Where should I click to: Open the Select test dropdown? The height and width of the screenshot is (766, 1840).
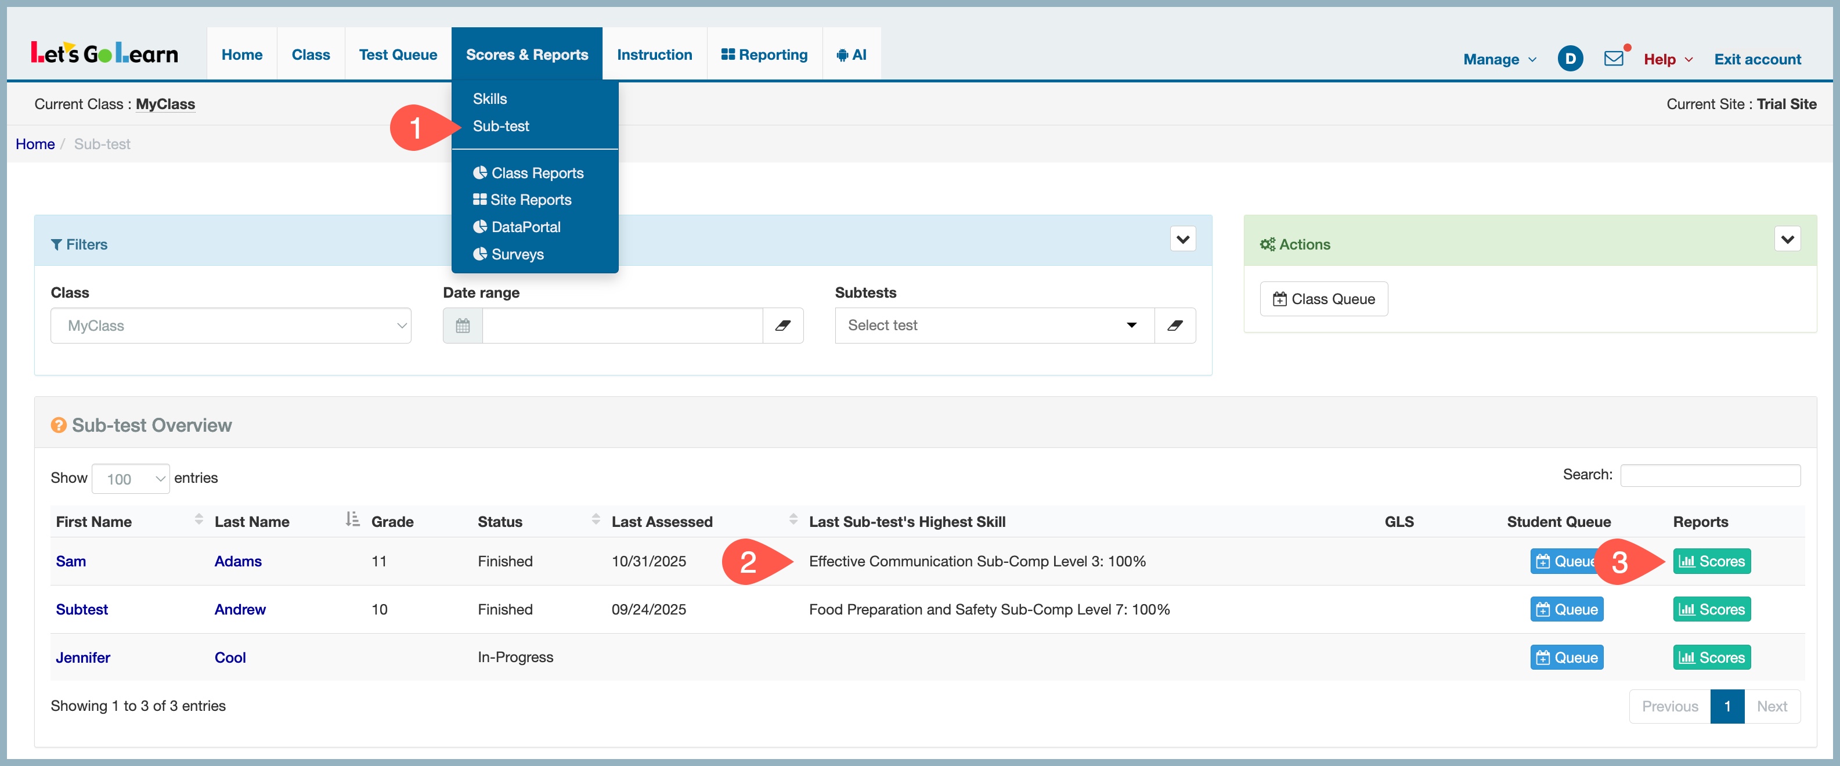pyautogui.click(x=994, y=326)
